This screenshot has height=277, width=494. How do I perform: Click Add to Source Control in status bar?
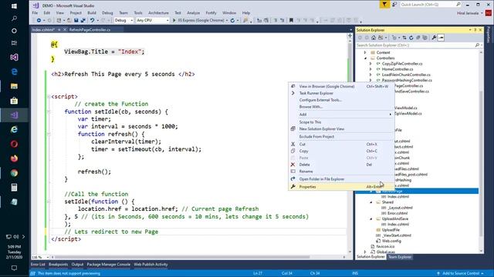pyautogui.click(x=460, y=274)
